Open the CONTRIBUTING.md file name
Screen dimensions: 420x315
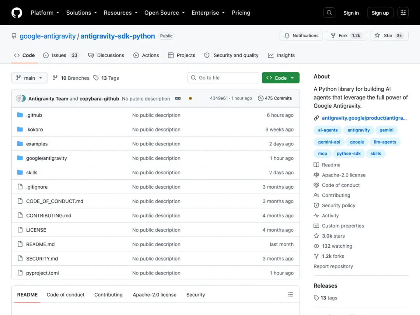point(49,215)
